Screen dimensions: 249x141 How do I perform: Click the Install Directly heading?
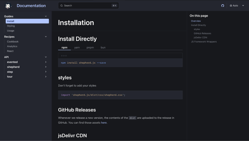click(77, 39)
